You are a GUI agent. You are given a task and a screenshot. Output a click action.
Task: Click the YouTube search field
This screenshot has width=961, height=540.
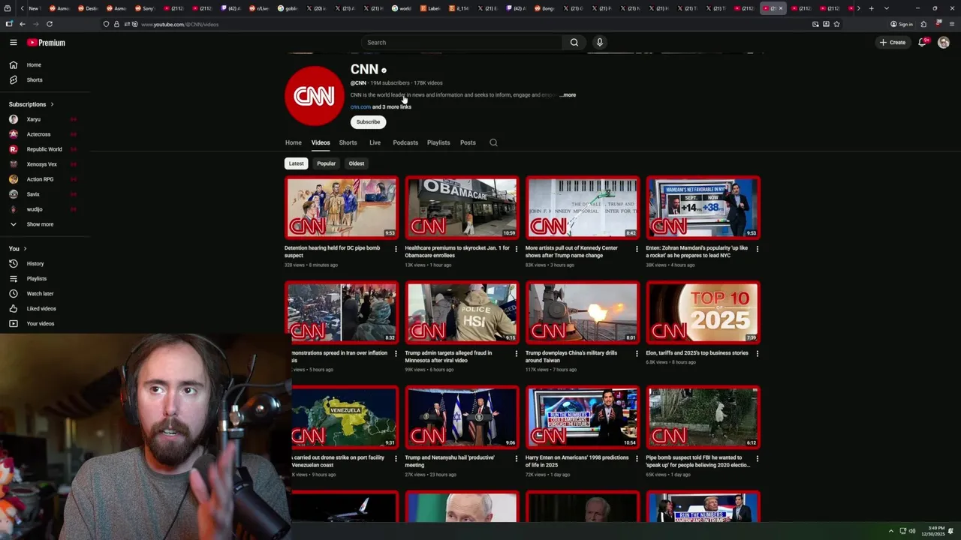pos(462,43)
